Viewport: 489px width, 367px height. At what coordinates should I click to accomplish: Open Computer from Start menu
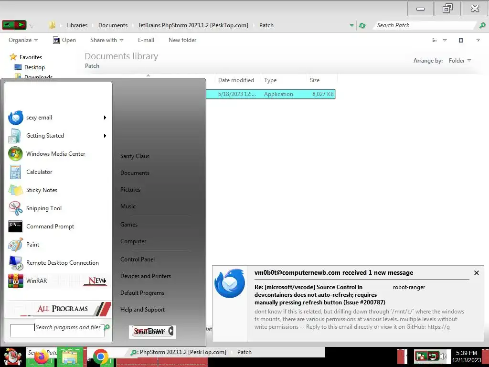pos(133,241)
